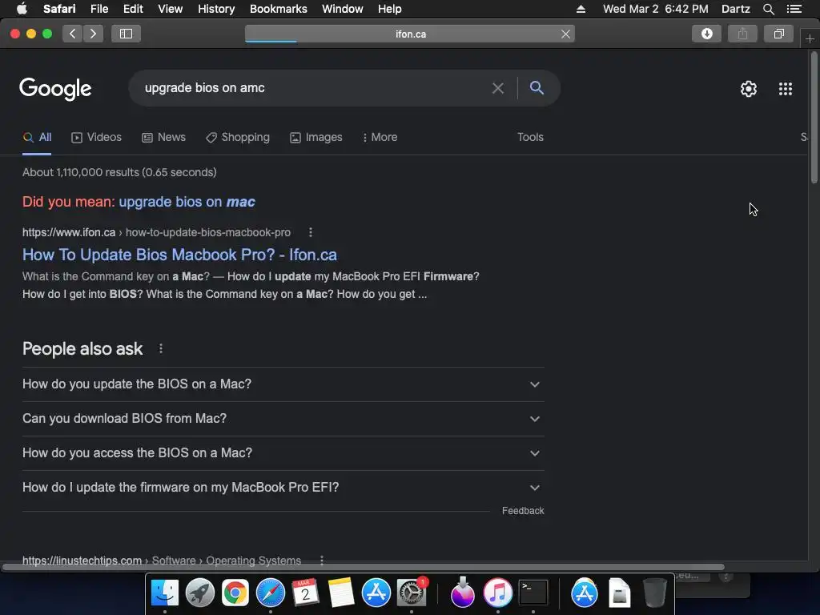This screenshot has width=820, height=615.
Task: Open Notification Center list icon
Action: tap(794, 9)
